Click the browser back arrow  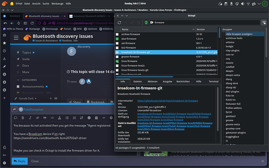point(12,23)
